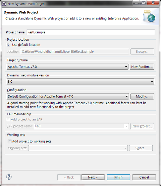
Task: Click the 'Working sets' group label
Action: 16,135
